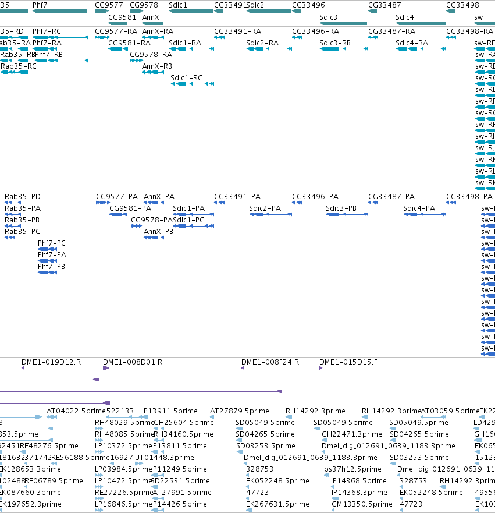495x513 pixels.
Task: Click the CG33496 gene label
Action: (308, 5)
